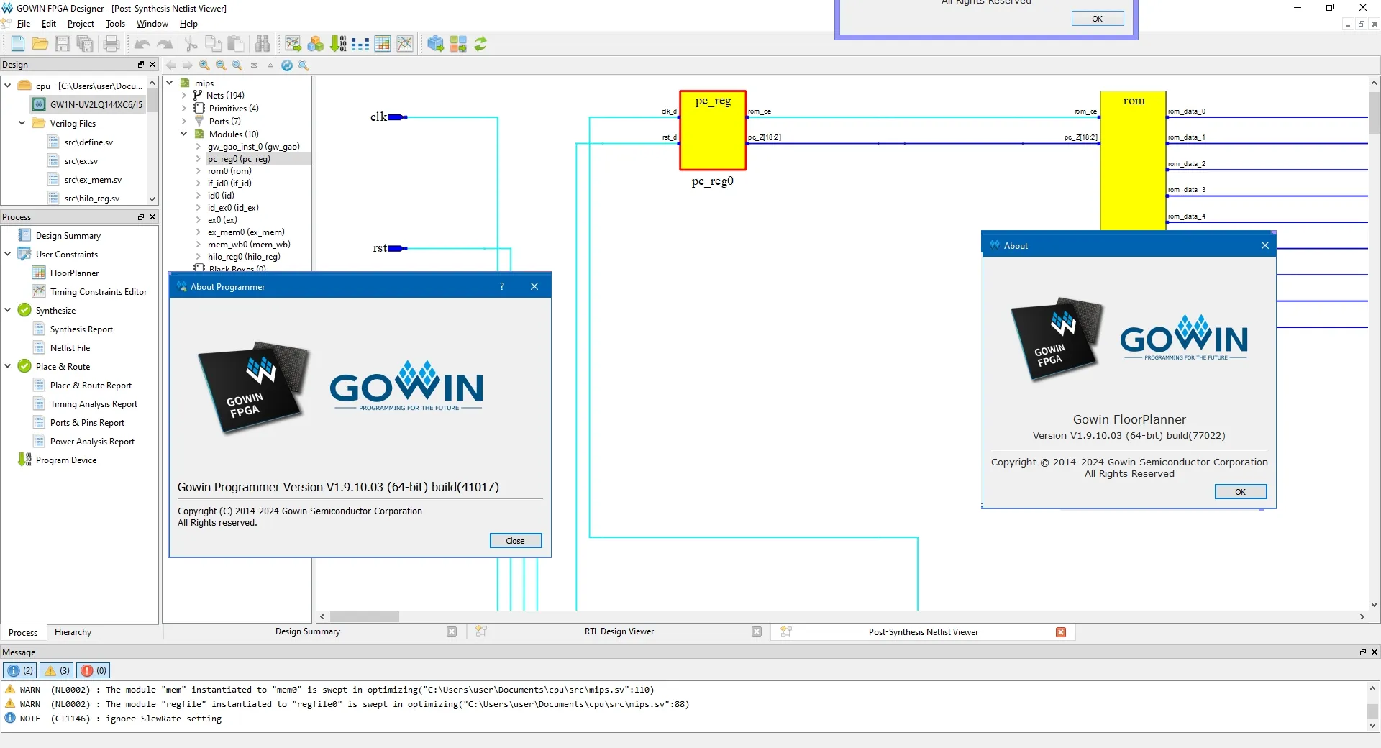Toggle the info messages filter (2)
The image size is (1381, 748).
point(20,670)
